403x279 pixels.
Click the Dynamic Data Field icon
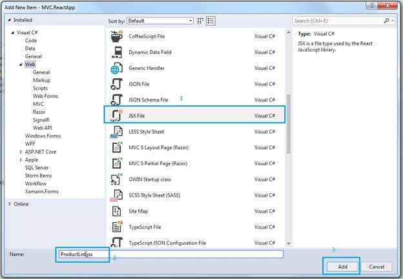(117, 52)
